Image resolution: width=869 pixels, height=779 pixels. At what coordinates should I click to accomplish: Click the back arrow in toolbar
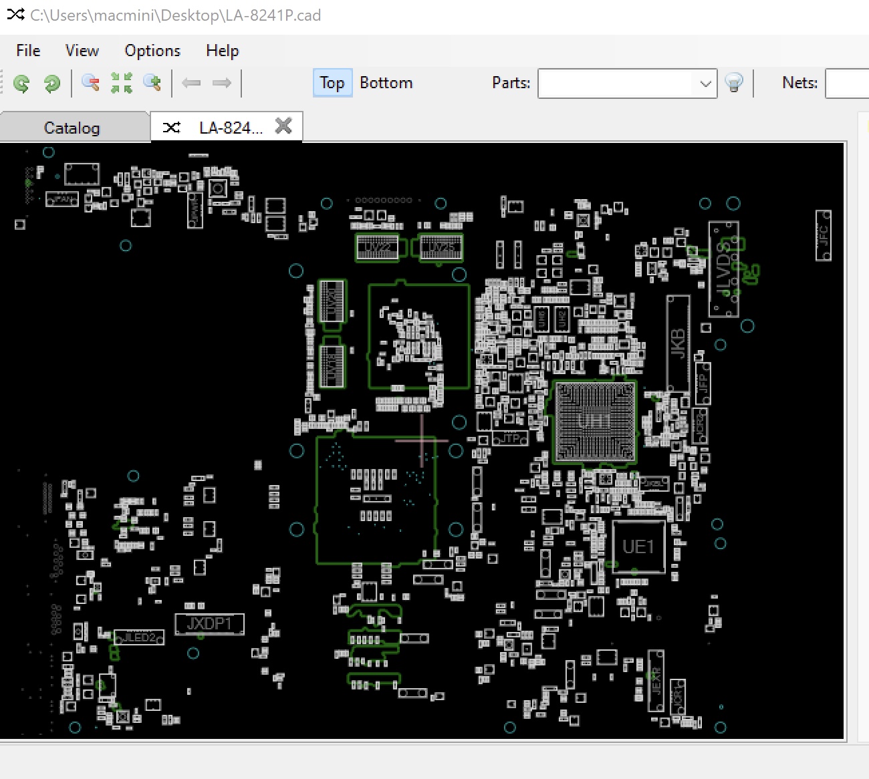(x=192, y=83)
